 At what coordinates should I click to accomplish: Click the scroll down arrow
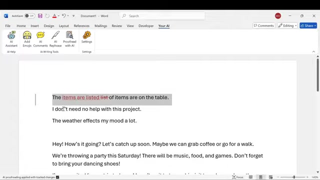point(318,172)
